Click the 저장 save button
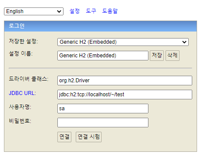Screen dimensions: 208x165 pyautogui.click(x=157, y=56)
